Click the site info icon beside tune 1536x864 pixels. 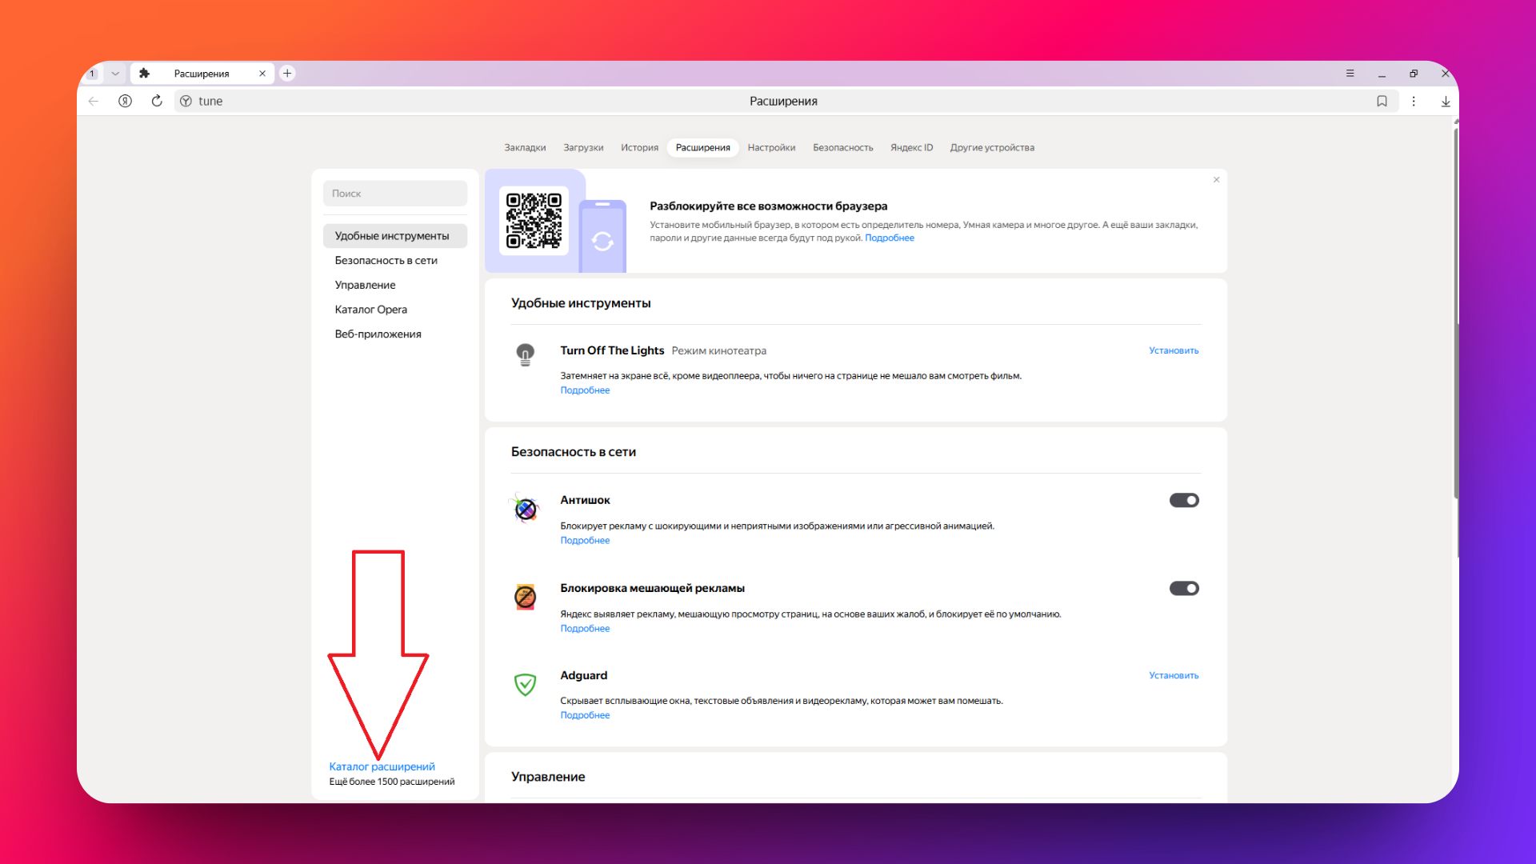click(x=186, y=101)
